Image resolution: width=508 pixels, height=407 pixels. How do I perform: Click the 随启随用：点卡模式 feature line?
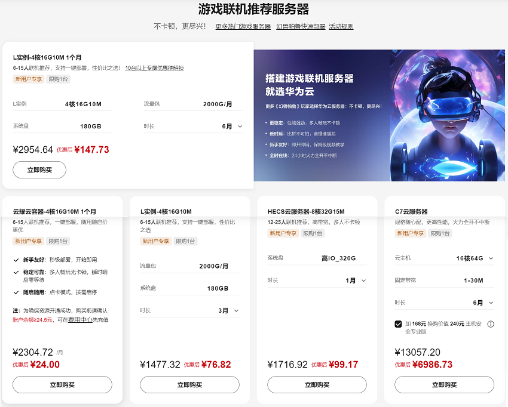(60, 292)
